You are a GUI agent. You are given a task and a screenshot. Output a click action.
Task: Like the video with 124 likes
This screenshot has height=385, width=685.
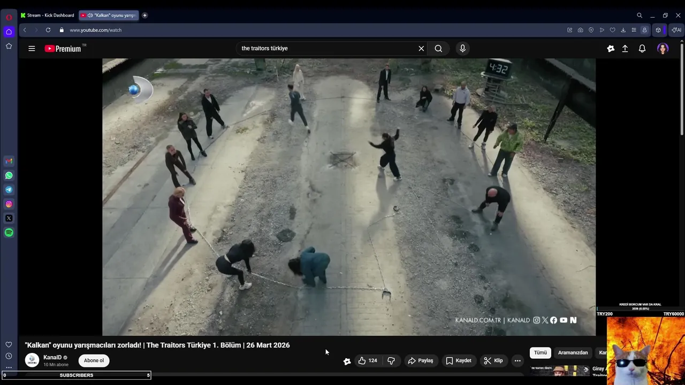368,361
